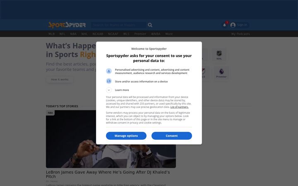298x186 pixels.
Task: Open the MLB nav item
Action: point(51,34)
